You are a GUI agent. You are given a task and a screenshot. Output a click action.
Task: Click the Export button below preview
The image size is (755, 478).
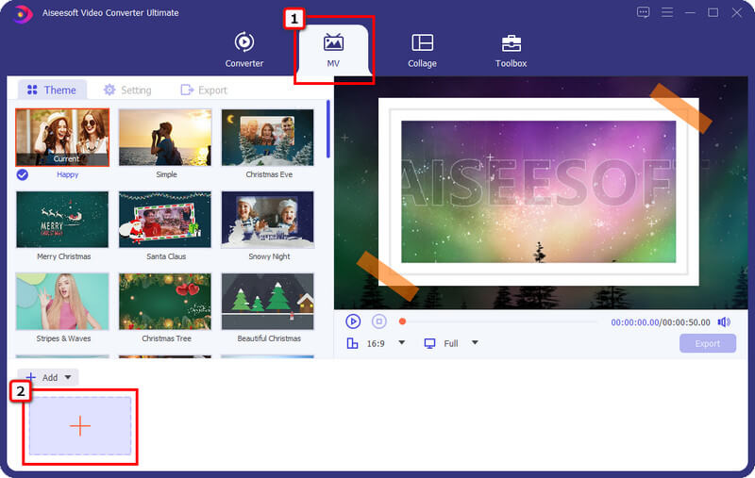[x=707, y=343]
